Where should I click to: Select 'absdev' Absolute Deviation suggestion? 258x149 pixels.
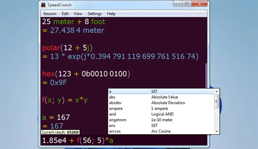click(x=161, y=103)
